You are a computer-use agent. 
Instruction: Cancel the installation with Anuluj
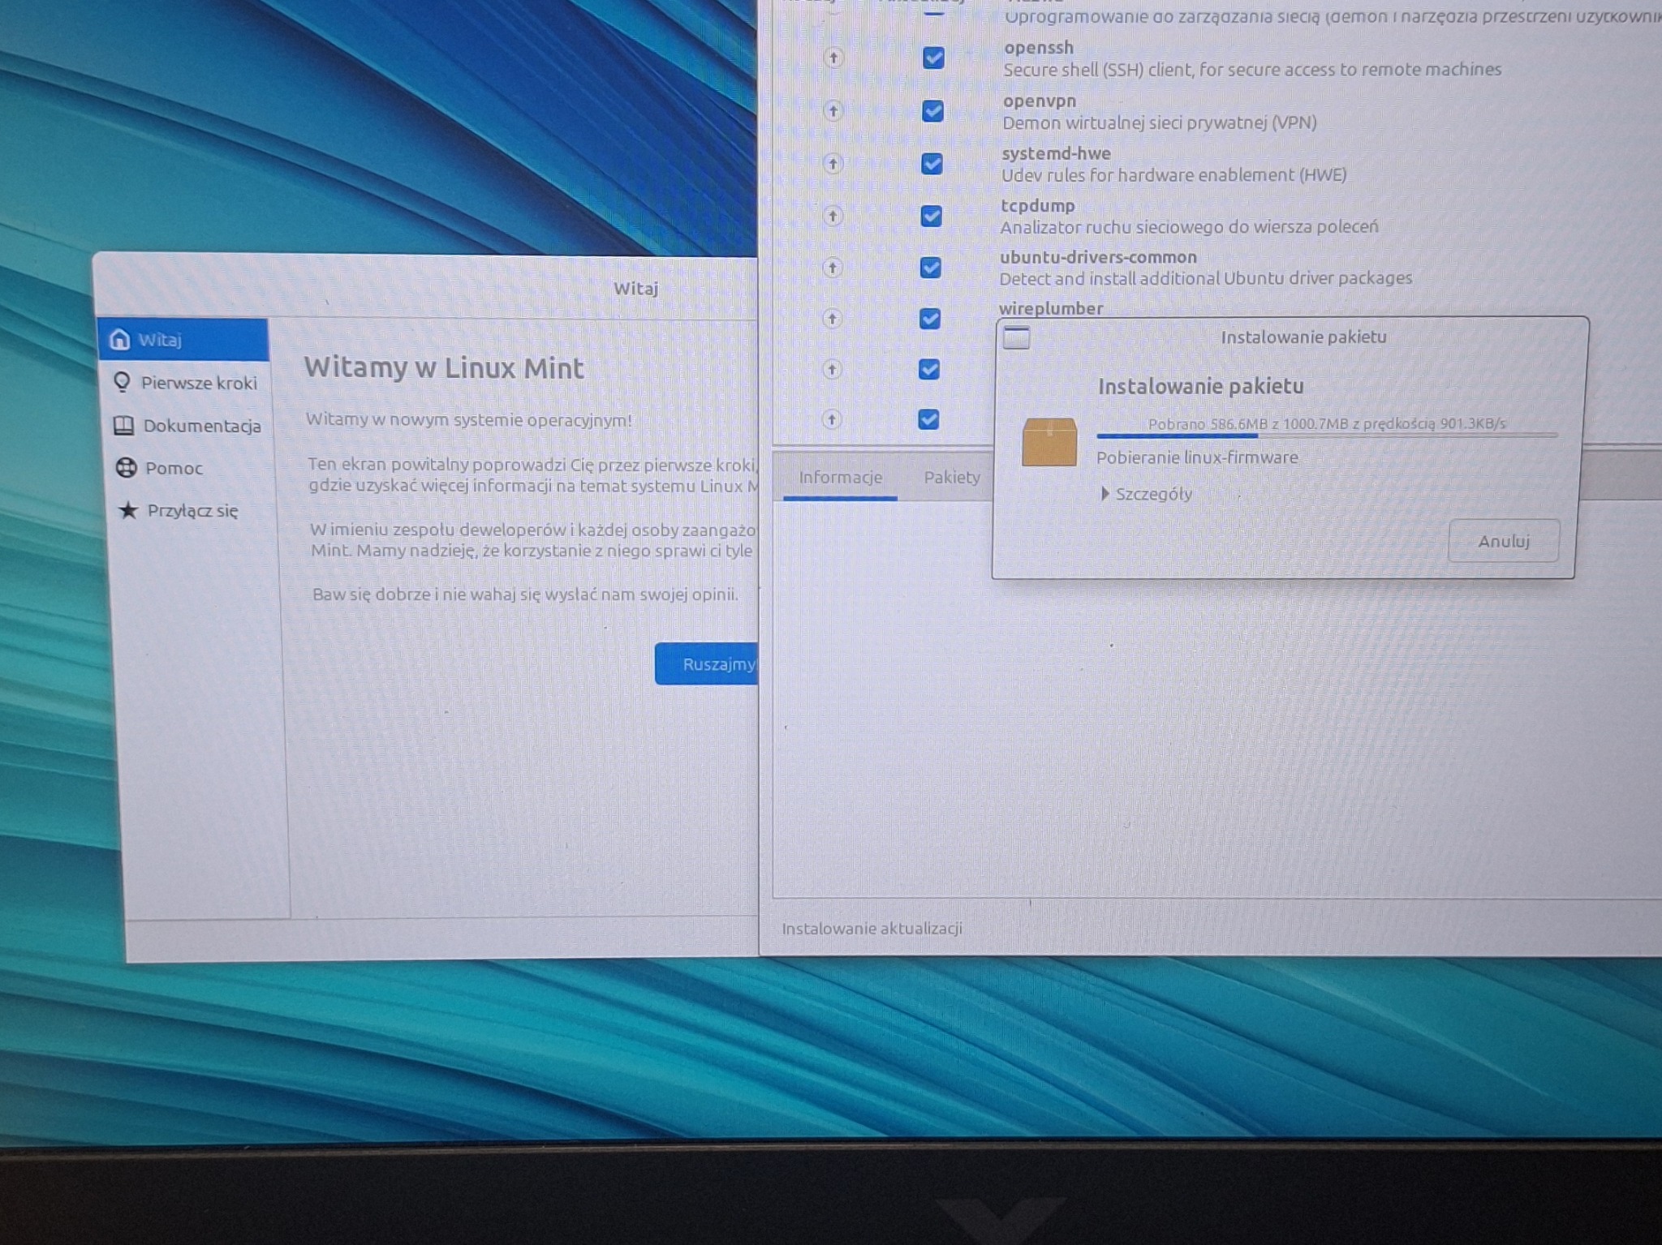[1503, 541]
